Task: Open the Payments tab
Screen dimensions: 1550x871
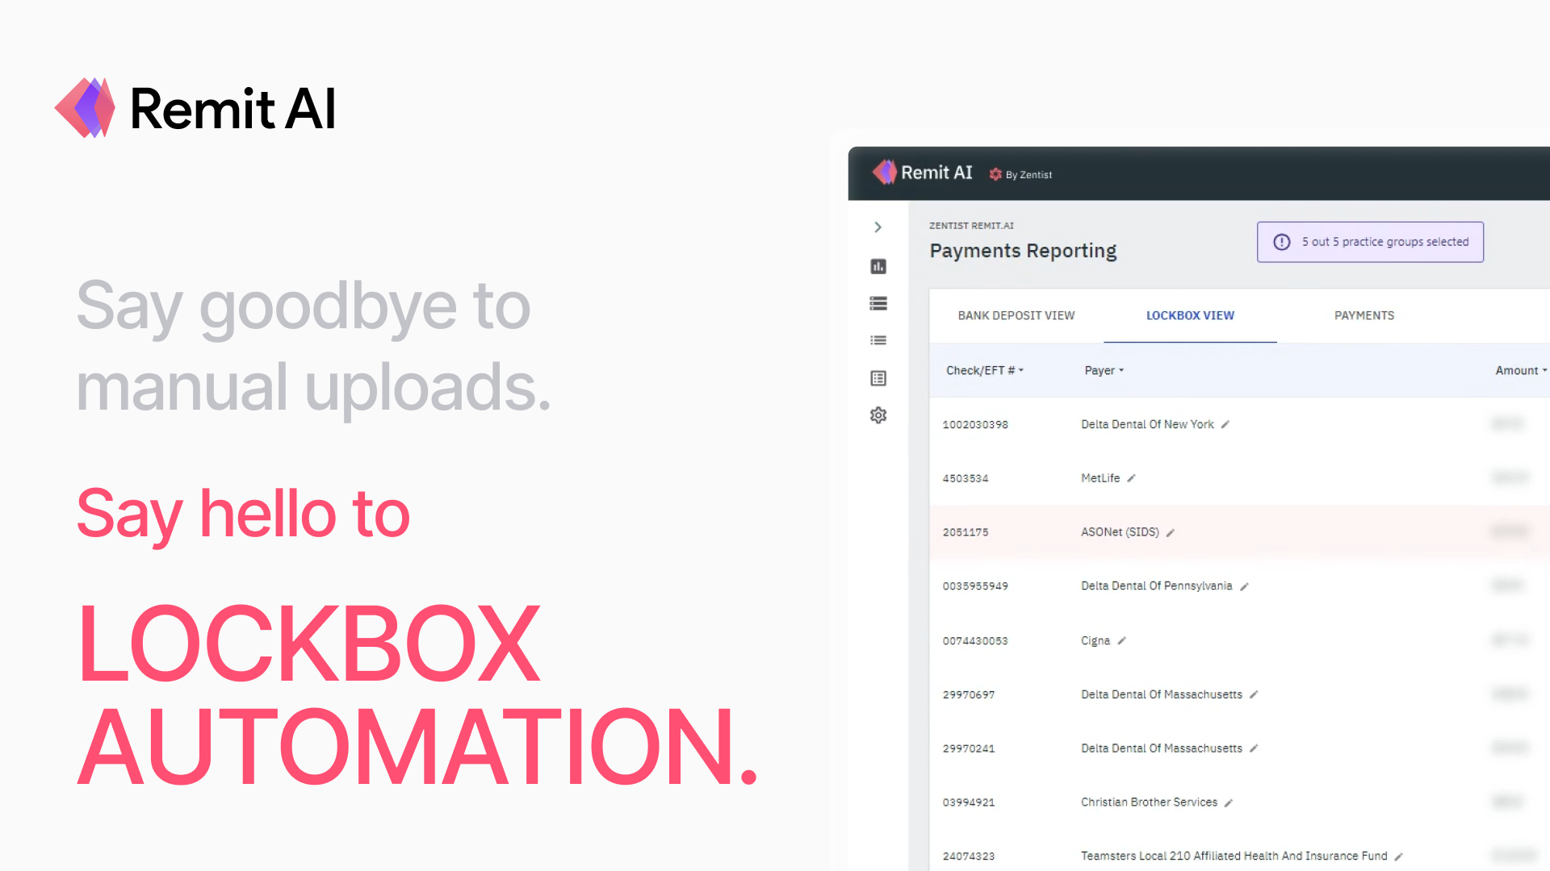Action: point(1364,315)
